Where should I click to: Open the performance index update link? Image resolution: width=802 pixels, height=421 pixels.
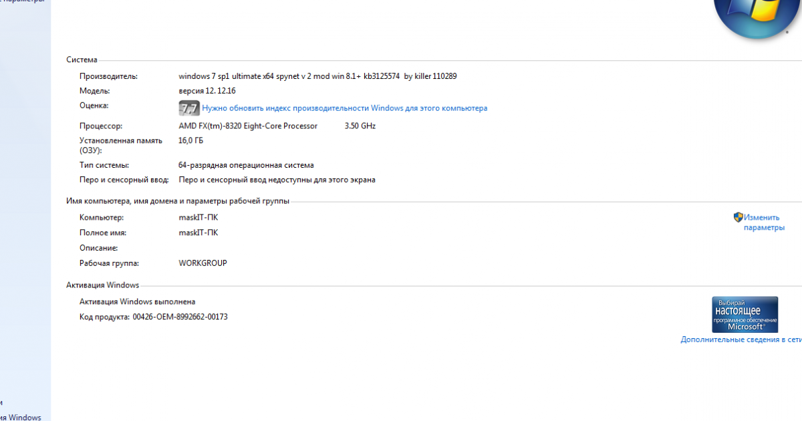tap(345, 108)
